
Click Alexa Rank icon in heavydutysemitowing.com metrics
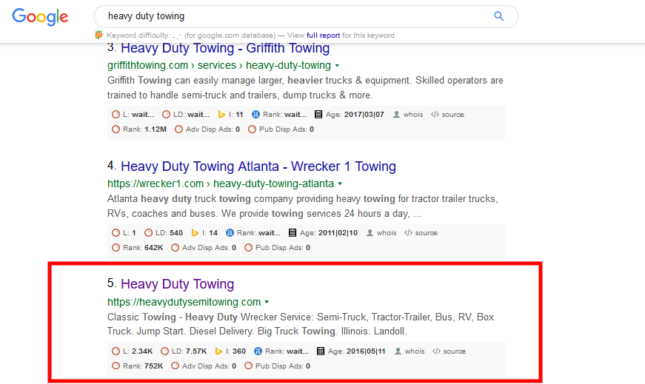tap(258, 351)
